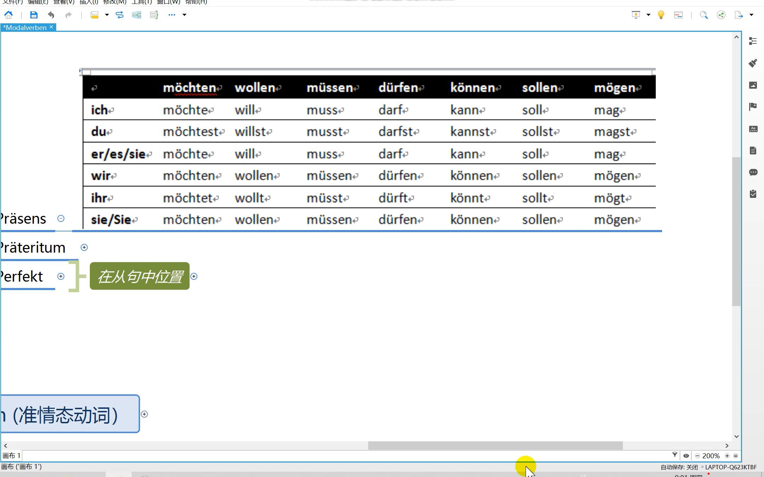The height and width of the screenshot is (477, 764).
Task: Toggle the eye visibility icon in the status bar
Action: coord(686,456)
